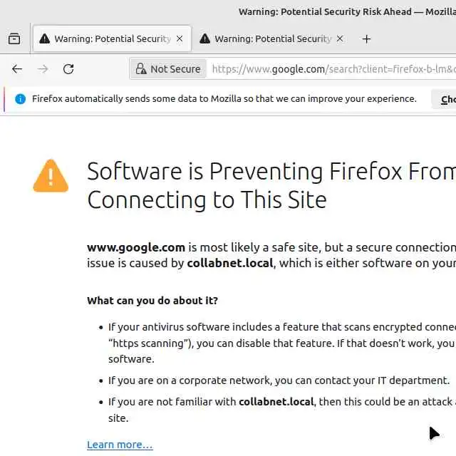Switch to the second Warning: Potential Security tab
This screenshot has height=456, width=456.
click(272, 39)
